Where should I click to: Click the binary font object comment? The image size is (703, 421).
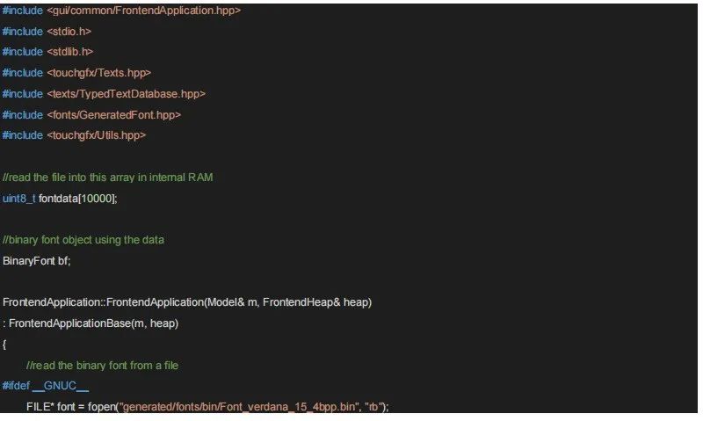(x=83, y=240)
